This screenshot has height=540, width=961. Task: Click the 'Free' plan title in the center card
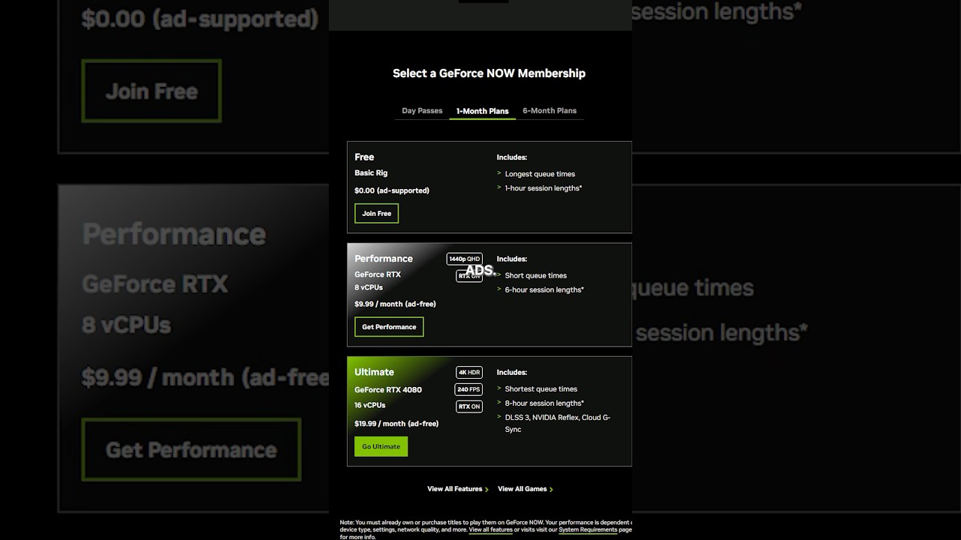pyautogui.click(x=364, y=157)
